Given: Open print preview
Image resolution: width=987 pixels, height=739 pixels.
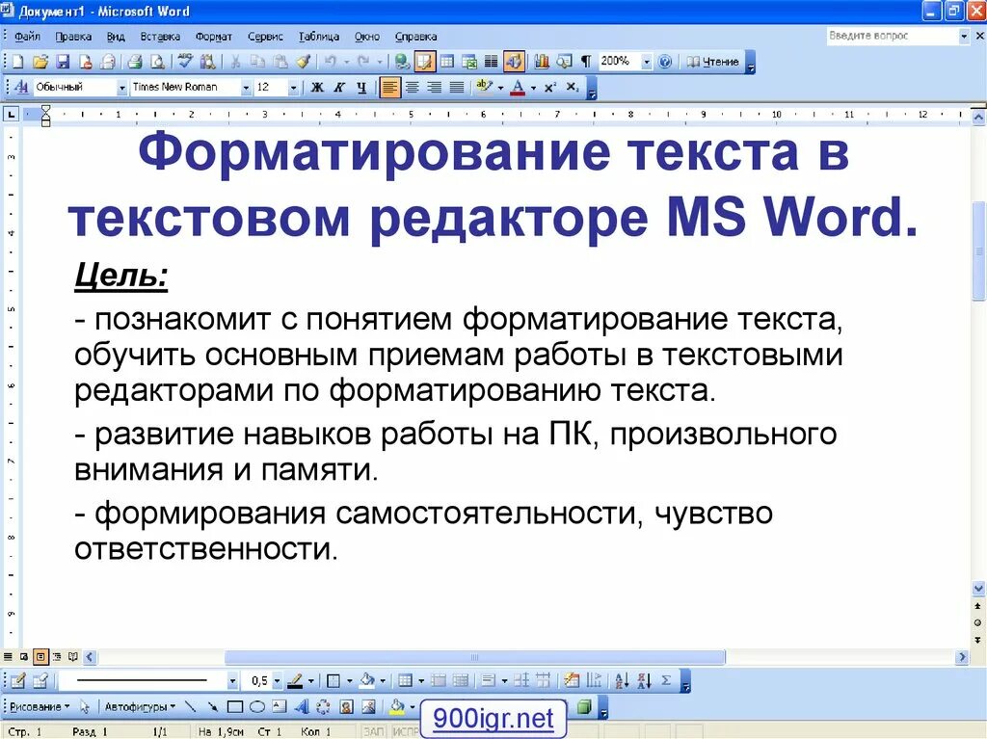Looking at the screenshot, I should point(157,62).
